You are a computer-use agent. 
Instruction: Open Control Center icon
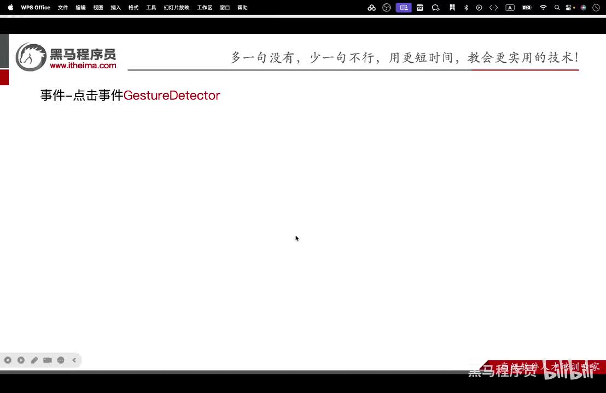click(569, 7)
